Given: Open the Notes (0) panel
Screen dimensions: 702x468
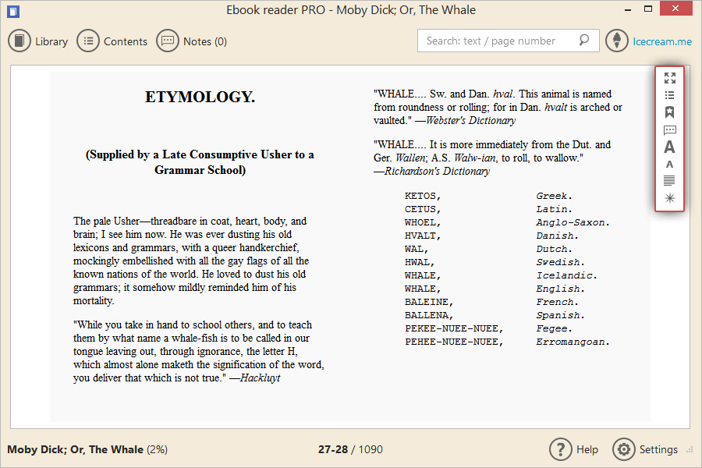Looking at the screenshot, I should (192, 41).
